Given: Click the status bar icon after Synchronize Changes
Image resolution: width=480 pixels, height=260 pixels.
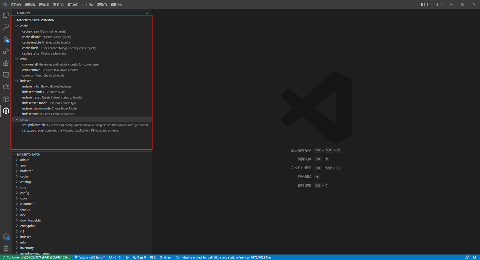Looking at the screenshot, I should [127, 257].
